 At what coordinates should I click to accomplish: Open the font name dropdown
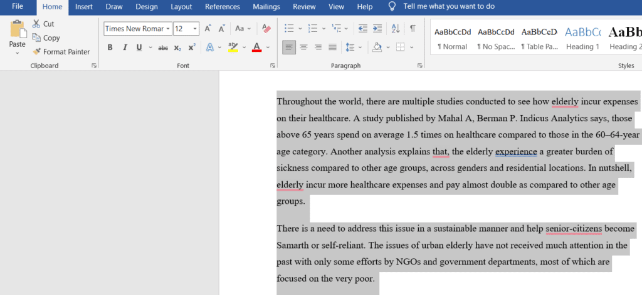pyautogui.click(x=168, y=29)
